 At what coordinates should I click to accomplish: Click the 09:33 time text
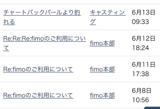(x=140, y=22)
